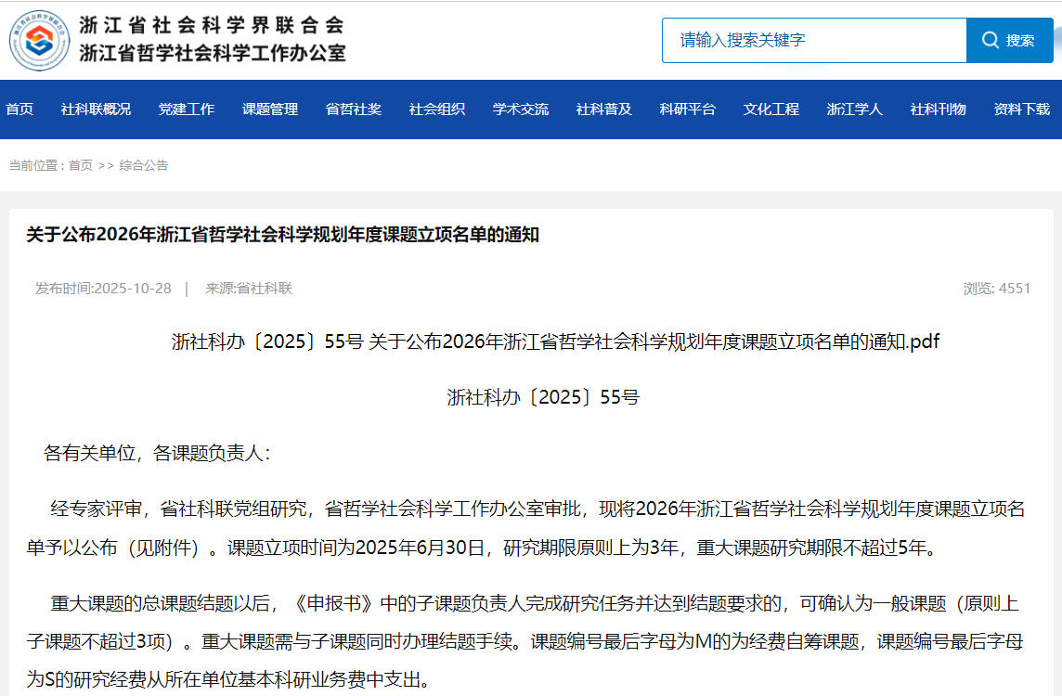The height and width of the screenshot is (696, 1062).
Task: Open the 社科联概况 menu item
Action: tap(96, 110)
